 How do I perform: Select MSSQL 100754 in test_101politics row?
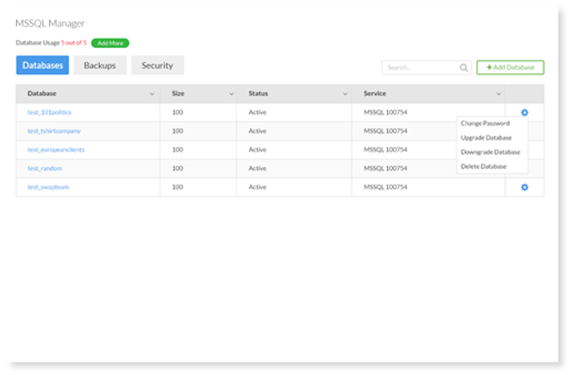tap(385, 112)
